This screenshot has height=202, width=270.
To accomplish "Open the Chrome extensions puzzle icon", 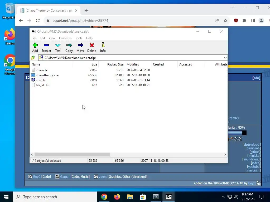I will [244, 21].
